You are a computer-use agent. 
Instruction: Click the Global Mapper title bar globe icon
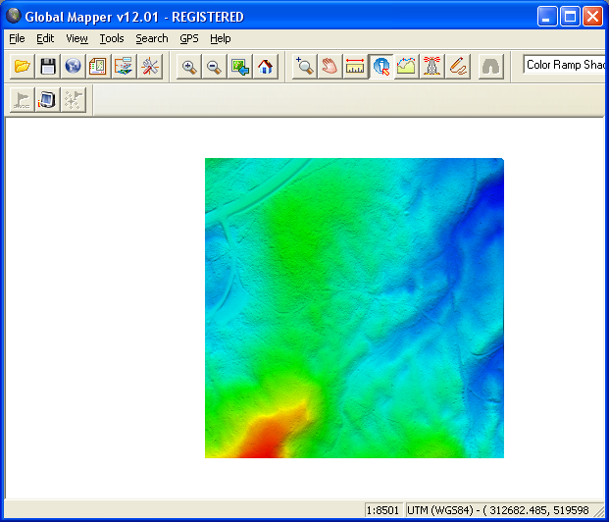pos(14,16)
